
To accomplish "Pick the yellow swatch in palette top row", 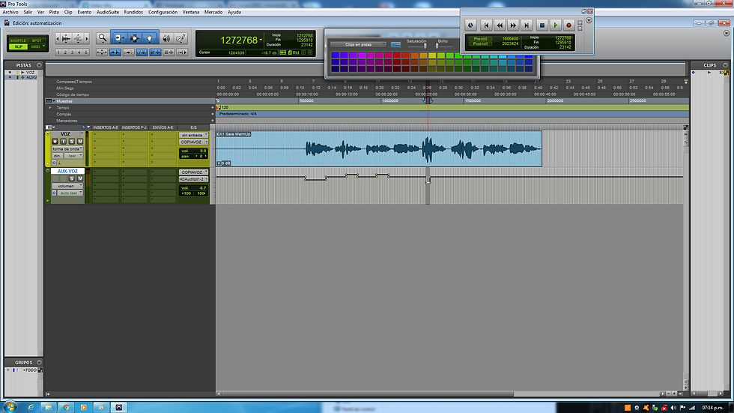I will pos(432,55).
